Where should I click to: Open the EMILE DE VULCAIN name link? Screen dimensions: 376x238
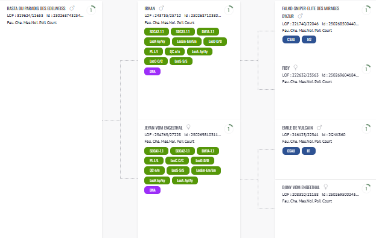click(x=298, y=128)
